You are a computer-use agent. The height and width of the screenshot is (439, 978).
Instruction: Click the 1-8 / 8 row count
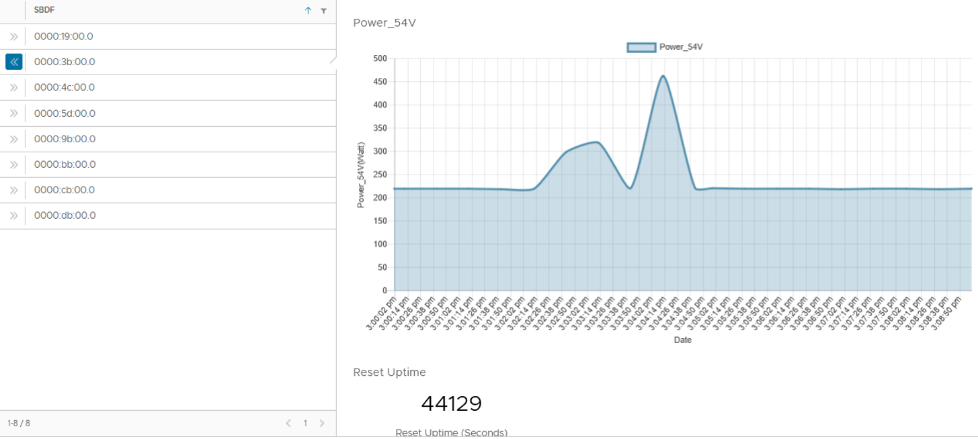coord(19,423)
